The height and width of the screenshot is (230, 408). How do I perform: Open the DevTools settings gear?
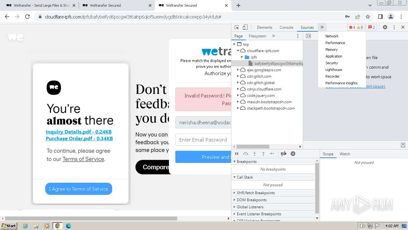[x=385, y=27]
